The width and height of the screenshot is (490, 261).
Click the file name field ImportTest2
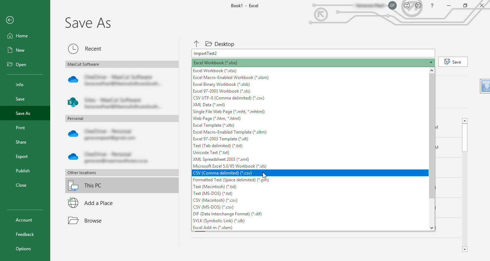tap(313, 53)
